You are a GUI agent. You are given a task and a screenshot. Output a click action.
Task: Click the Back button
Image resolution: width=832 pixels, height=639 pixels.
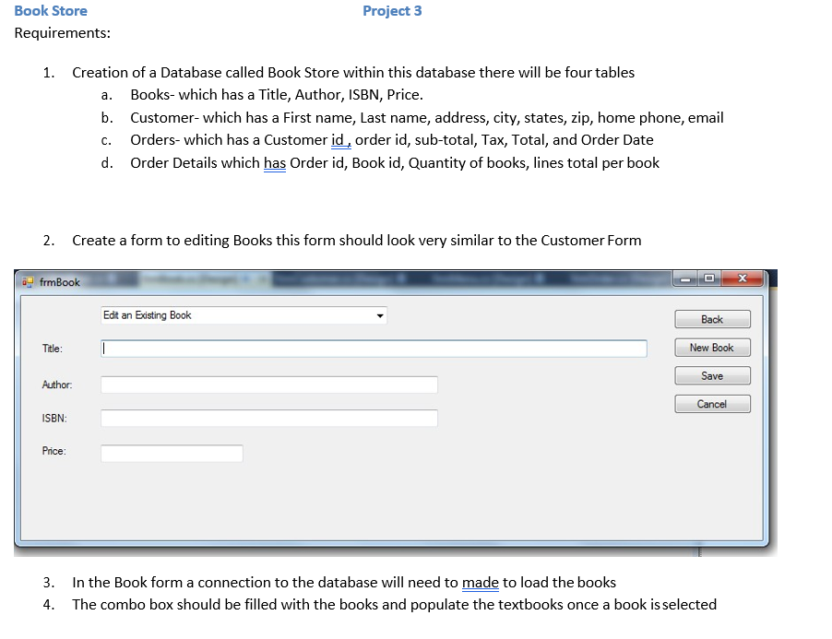point(712,318)
